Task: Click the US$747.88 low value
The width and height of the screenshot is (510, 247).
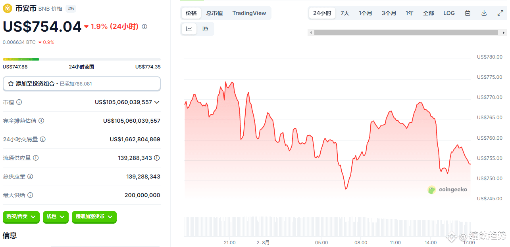Action: point(15,67)
